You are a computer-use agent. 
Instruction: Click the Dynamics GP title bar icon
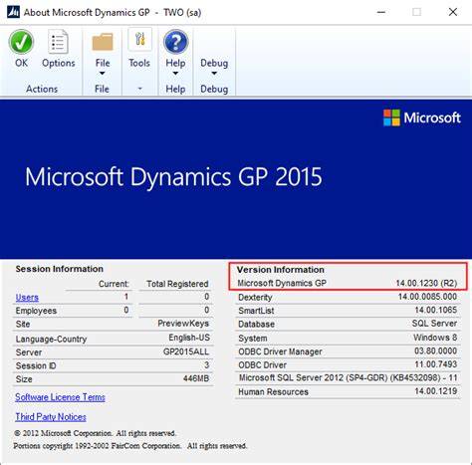tap(13, 12)
